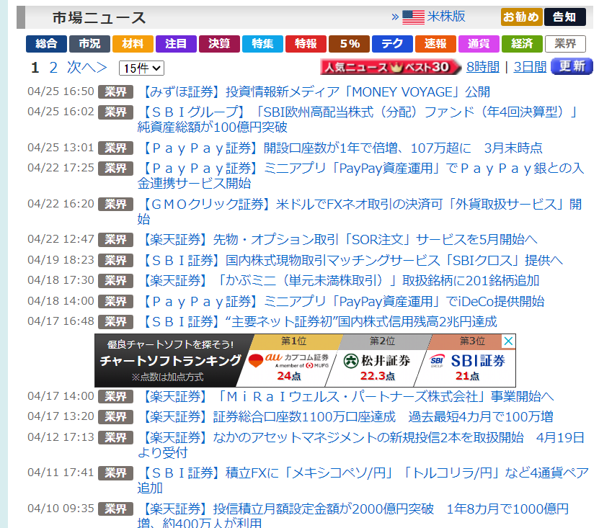
Task: Open SBI証券 信用残高2兆円達成 article
Action: click(319, 322)
